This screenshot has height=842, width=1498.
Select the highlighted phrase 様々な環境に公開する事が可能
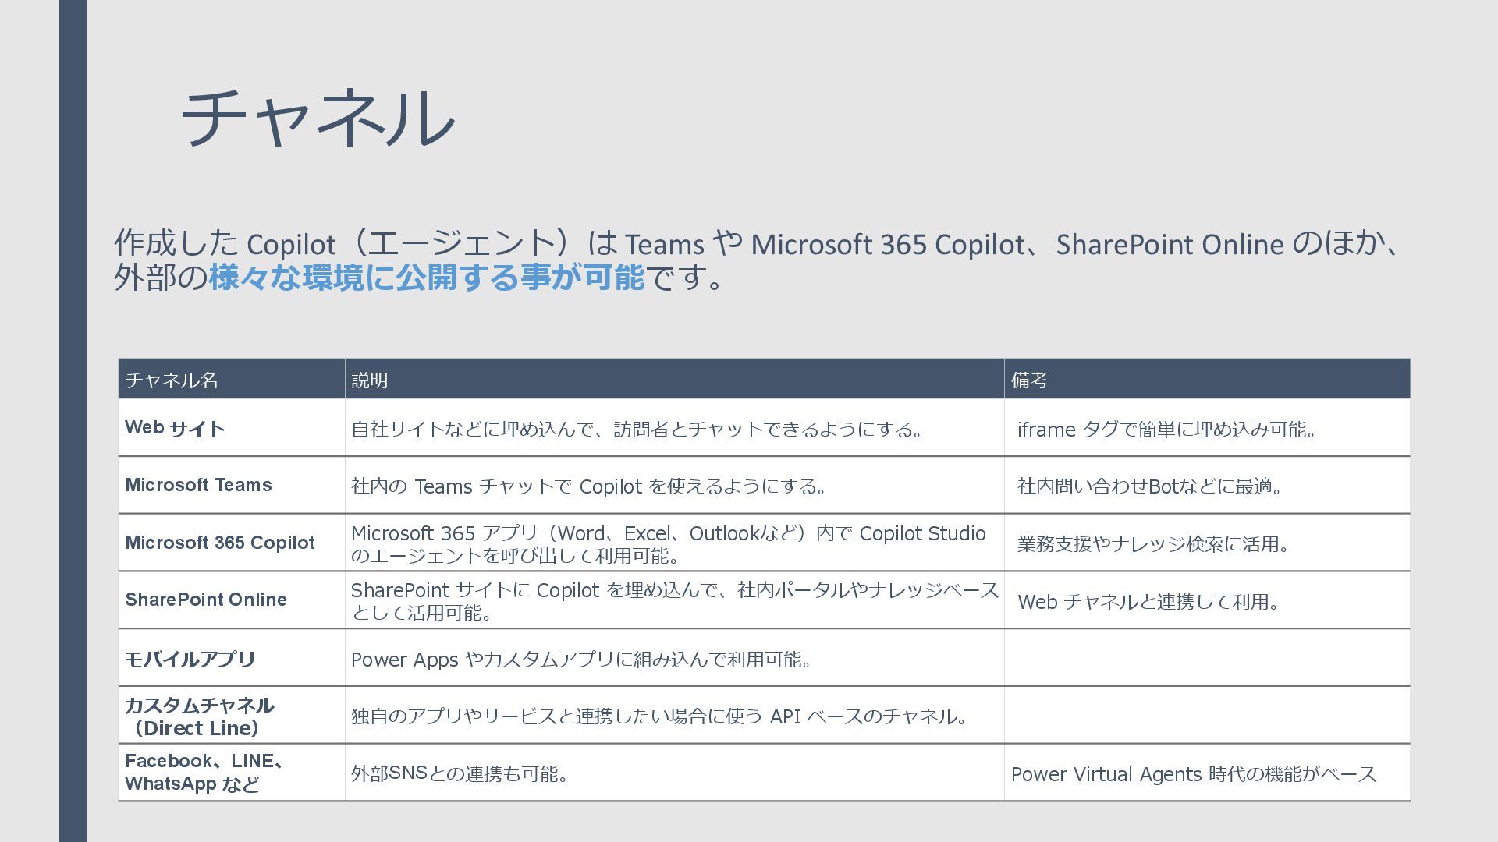(427, 277)
